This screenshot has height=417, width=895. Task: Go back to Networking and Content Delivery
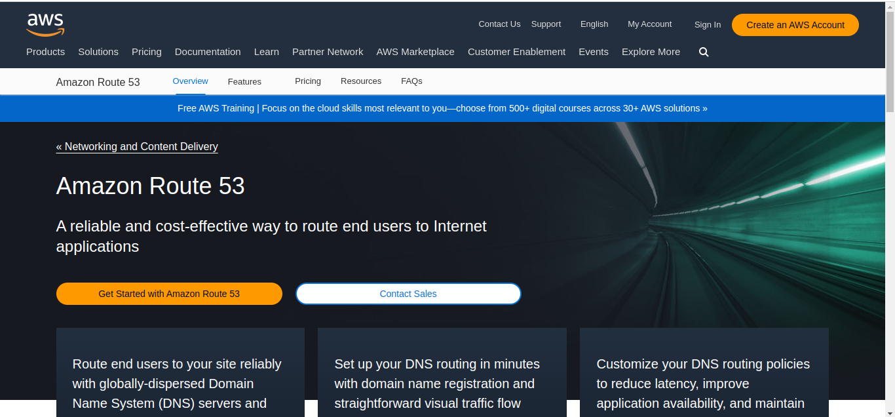(x=137, y=147)
